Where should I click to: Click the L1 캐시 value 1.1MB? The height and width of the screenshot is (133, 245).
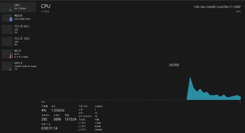pyautogui.click(x=98, y=123)
